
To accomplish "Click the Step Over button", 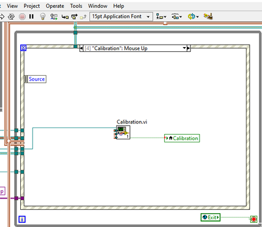I will click(x=74, y=17).
